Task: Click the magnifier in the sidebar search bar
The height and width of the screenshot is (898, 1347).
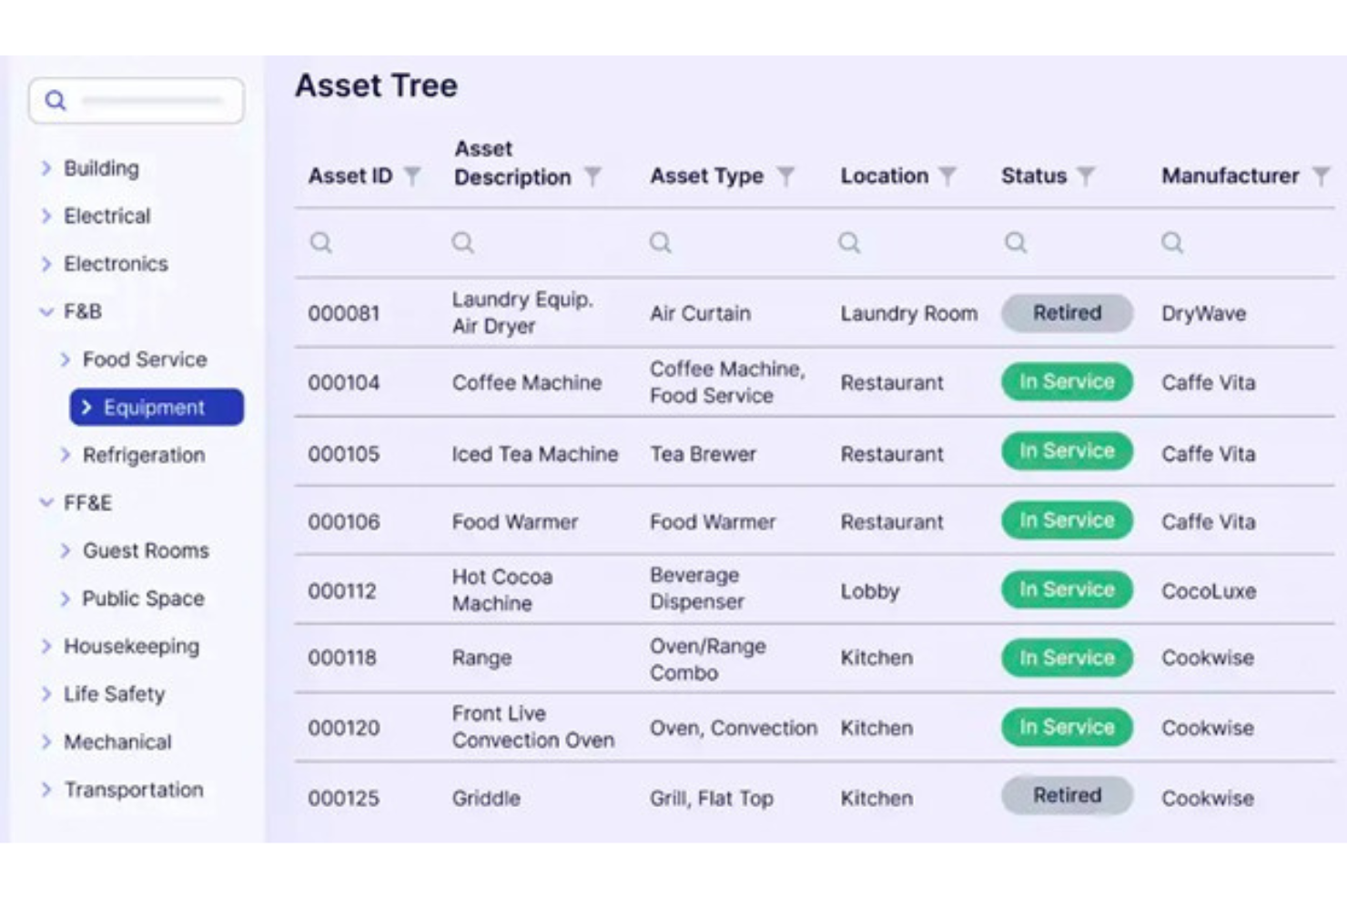Action: tap(56, 100)
